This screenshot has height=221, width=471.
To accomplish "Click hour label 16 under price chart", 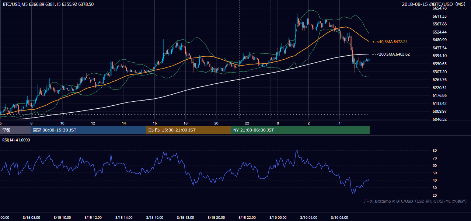I will pyautogui.click(x=155, y=123).
